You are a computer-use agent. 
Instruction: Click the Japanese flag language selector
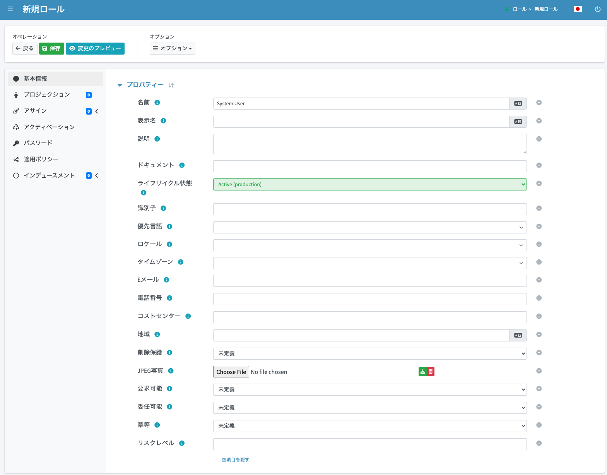pyautogui.click(x=578, y=9)
